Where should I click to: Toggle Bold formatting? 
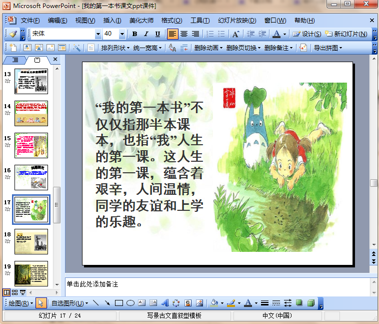(x=135, y=34)
